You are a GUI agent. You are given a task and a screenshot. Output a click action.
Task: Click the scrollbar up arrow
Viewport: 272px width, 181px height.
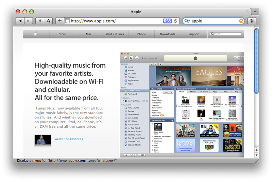257,150
